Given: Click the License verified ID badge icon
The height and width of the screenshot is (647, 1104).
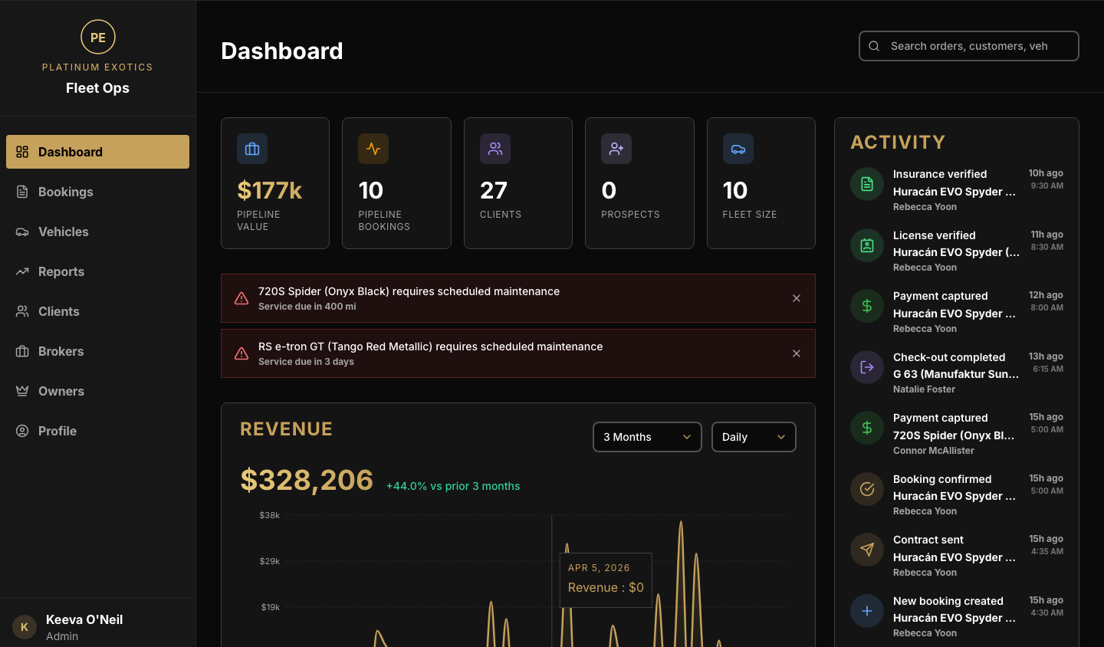Looking at the screenshot, I should click(x=867, y=245).
